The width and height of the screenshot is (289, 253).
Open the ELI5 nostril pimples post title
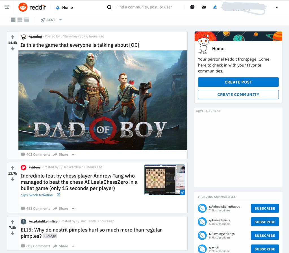(91, 233)
